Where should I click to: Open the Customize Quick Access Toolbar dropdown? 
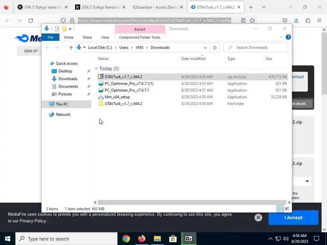coord(70,29)
